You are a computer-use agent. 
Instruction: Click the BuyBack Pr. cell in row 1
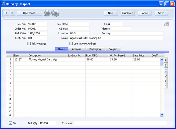point(76,60)
